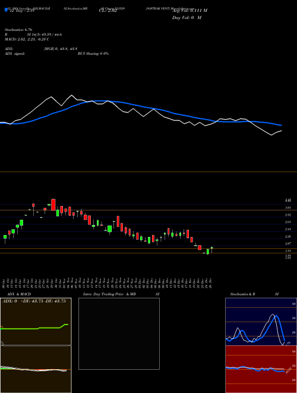Click the 2.44 price axis label
Image resolution: width=297 pixels, height=393 pixels.
(288, 229)
